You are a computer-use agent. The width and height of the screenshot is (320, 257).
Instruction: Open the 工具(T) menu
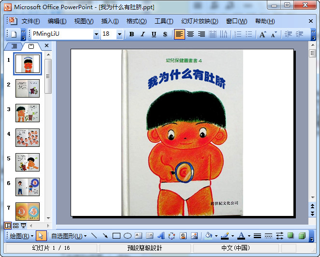coord(164,21)
